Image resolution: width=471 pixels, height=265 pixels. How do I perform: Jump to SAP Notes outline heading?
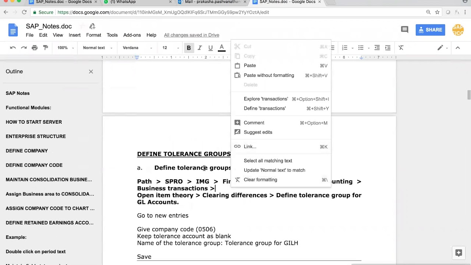18,93
